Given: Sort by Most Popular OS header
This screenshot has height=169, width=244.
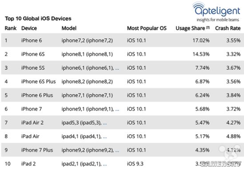Looking at the screenshot, I should [x=147, y=28].
